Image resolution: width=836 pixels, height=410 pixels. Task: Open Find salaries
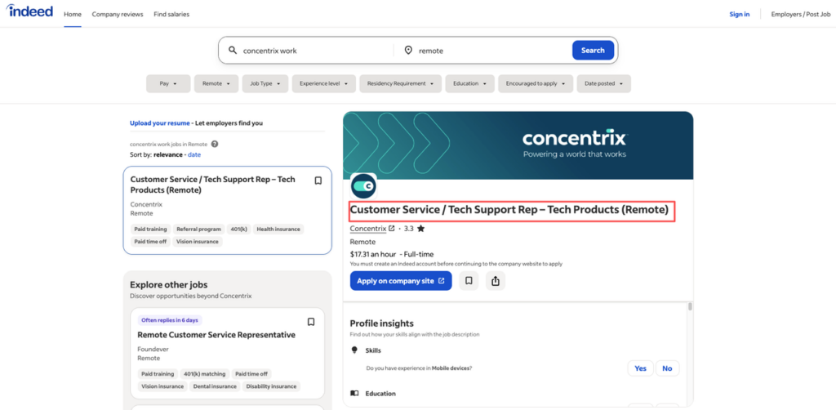(x=171, y=15)
